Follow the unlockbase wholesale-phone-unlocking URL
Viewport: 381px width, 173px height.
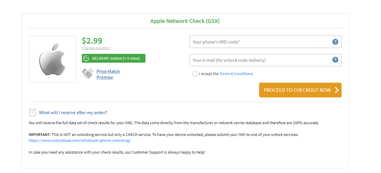click(x=79, y=141)
